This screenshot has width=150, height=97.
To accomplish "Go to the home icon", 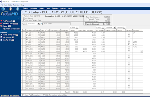I will tap(18, 9).
